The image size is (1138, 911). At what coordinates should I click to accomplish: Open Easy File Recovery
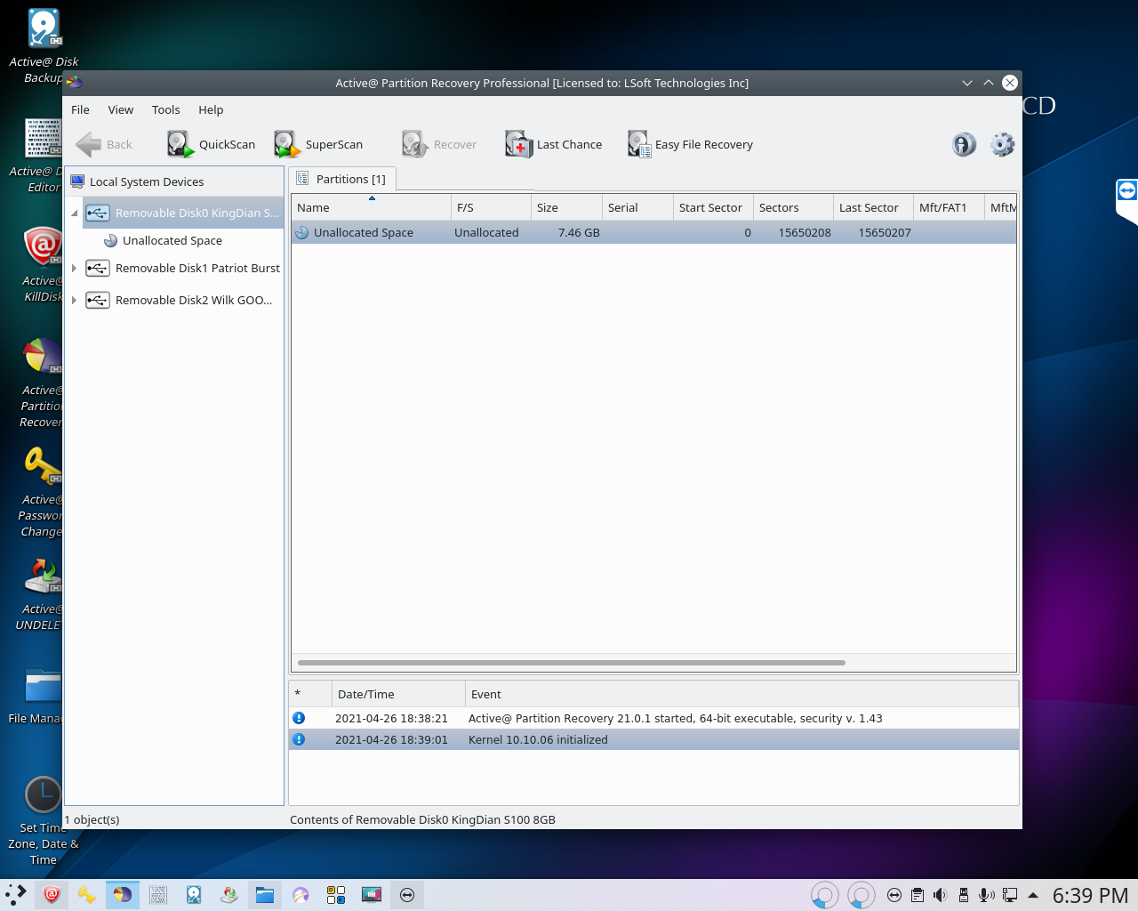(690, 144)
